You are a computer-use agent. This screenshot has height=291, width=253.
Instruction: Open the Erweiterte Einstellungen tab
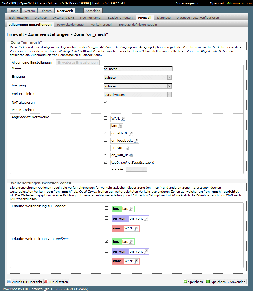[x=78, y=62]
